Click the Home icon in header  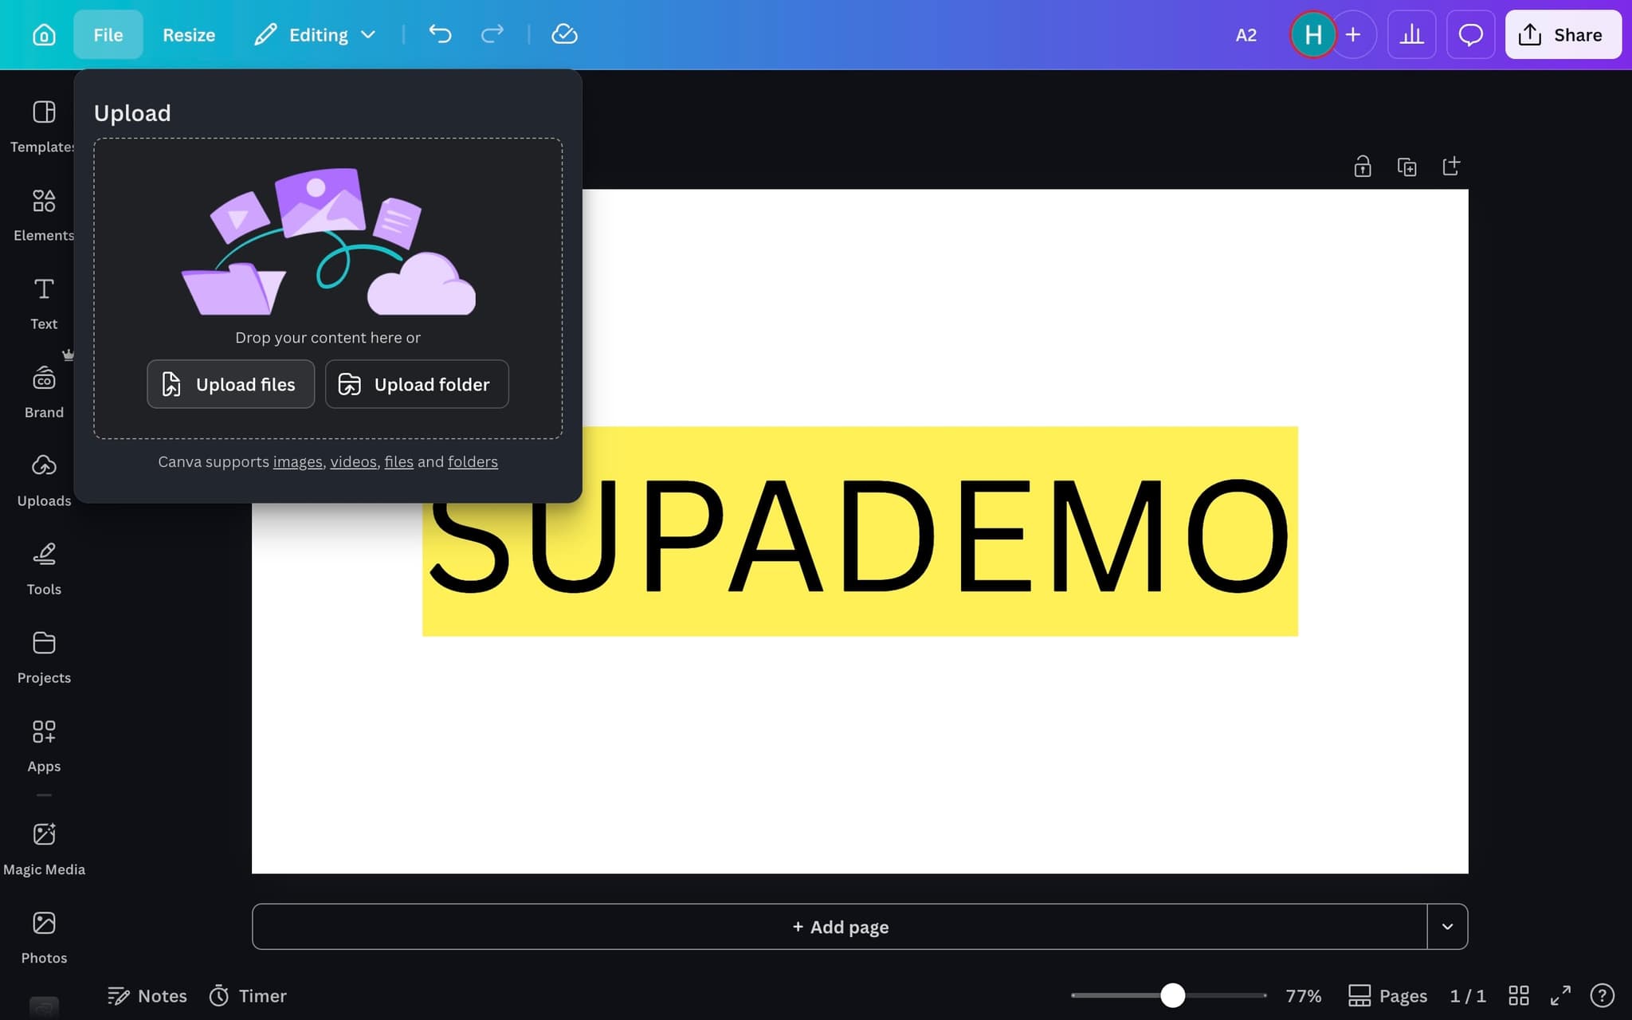[44, 34]
